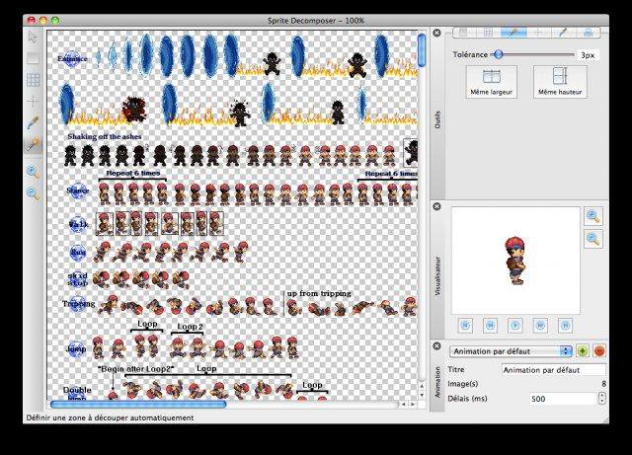Click the Entrance label on the sprite sheet

[72, 58]
